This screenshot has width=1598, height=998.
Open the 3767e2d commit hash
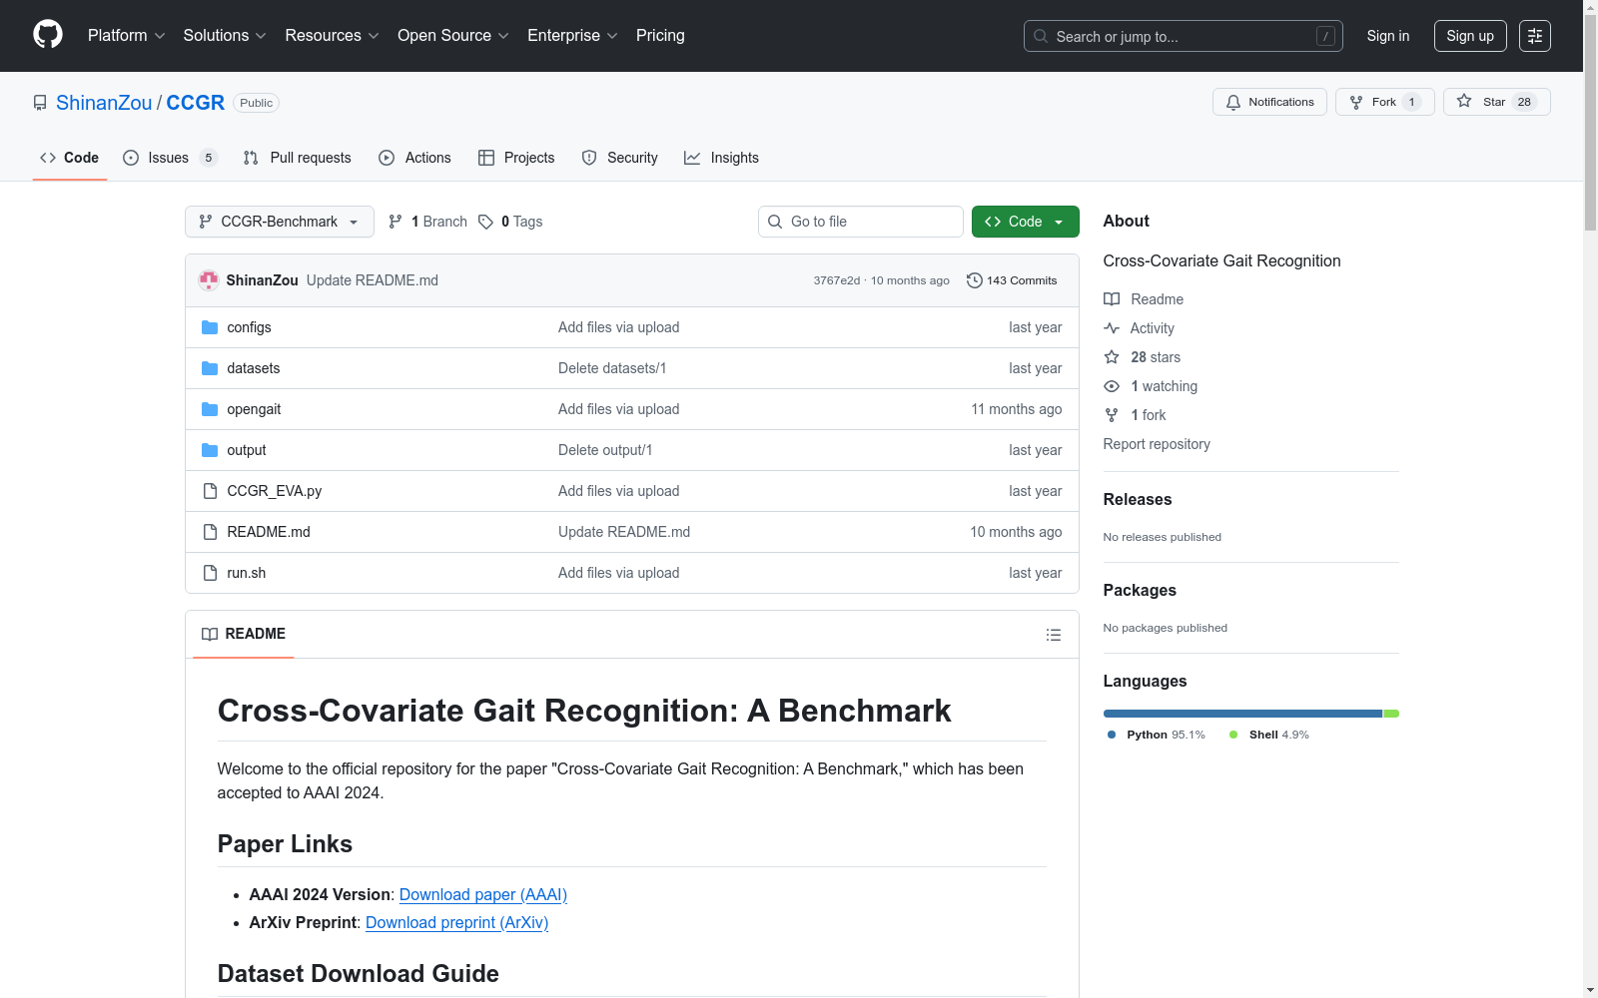837,280
